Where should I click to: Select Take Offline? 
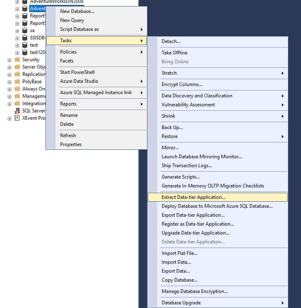pyautogui.click(x=218, y=53)
